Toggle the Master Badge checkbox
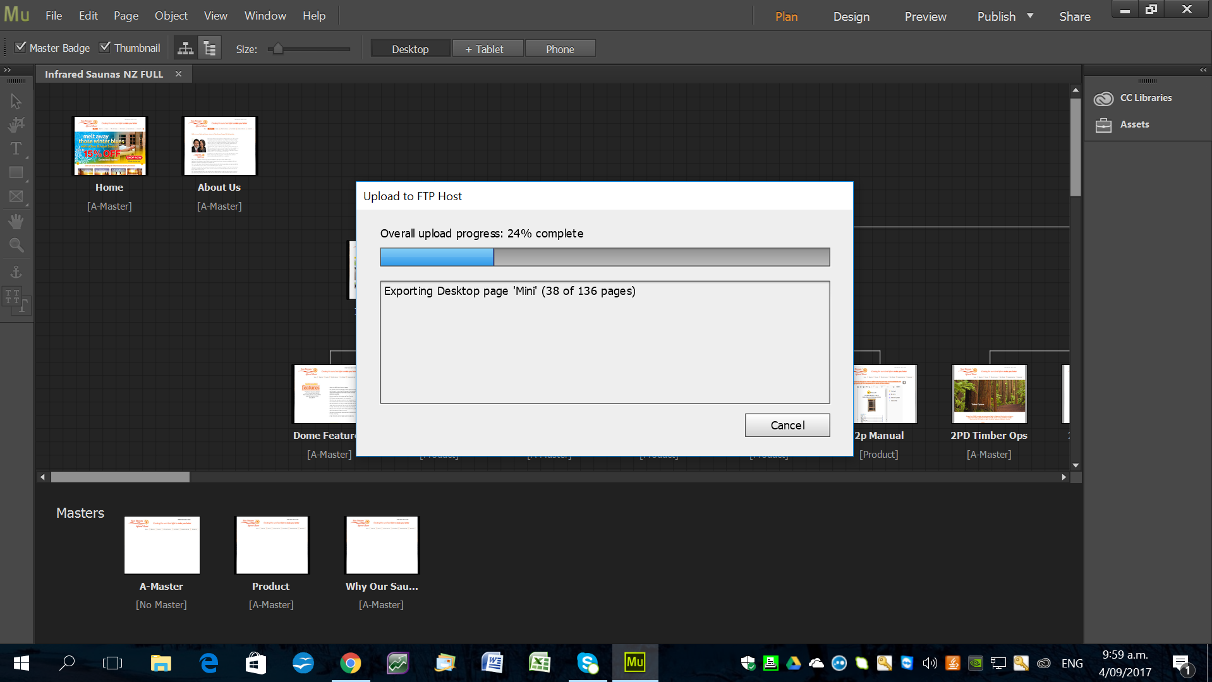 pos(20,47)
